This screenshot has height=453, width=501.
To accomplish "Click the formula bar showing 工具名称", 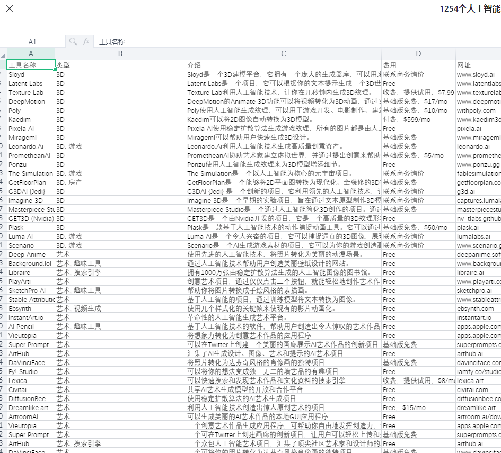I will [x=297, y=41].
